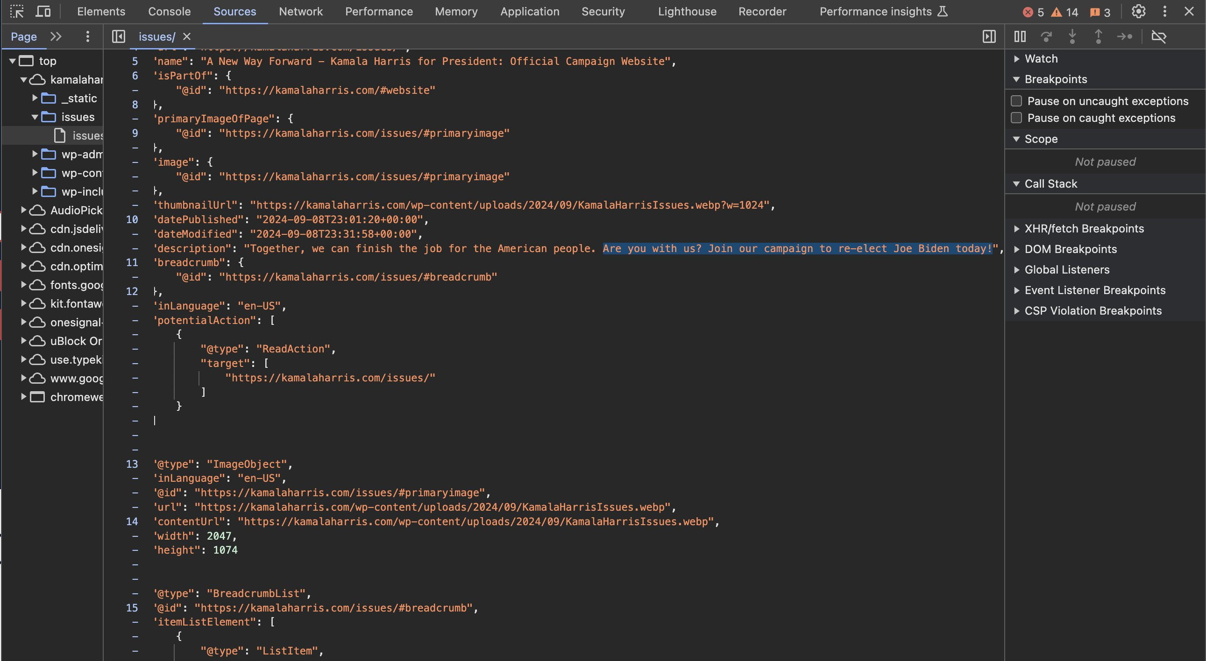The image size is (1206, 661).
Task: Expand the Watch section
Action: pyautogui.click(x=1016, y=59)
